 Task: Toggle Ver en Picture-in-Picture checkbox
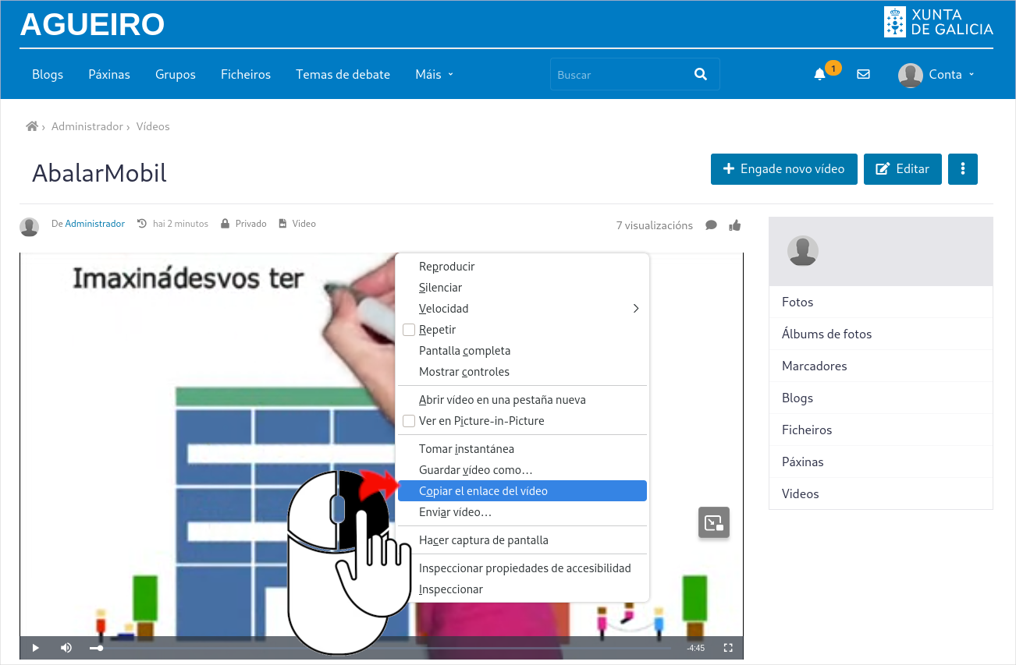[409, 421]
